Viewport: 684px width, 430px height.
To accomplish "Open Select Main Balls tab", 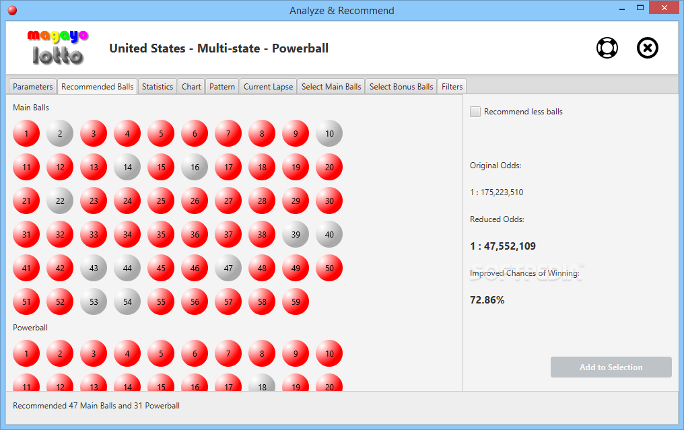I will click(331, 86).
